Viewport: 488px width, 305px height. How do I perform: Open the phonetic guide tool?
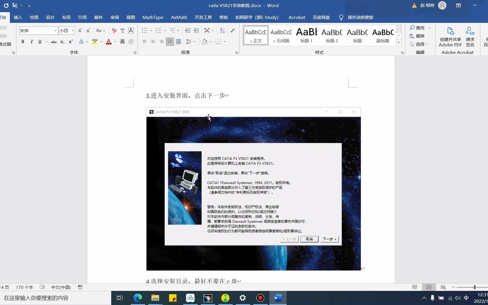[122, 30]
